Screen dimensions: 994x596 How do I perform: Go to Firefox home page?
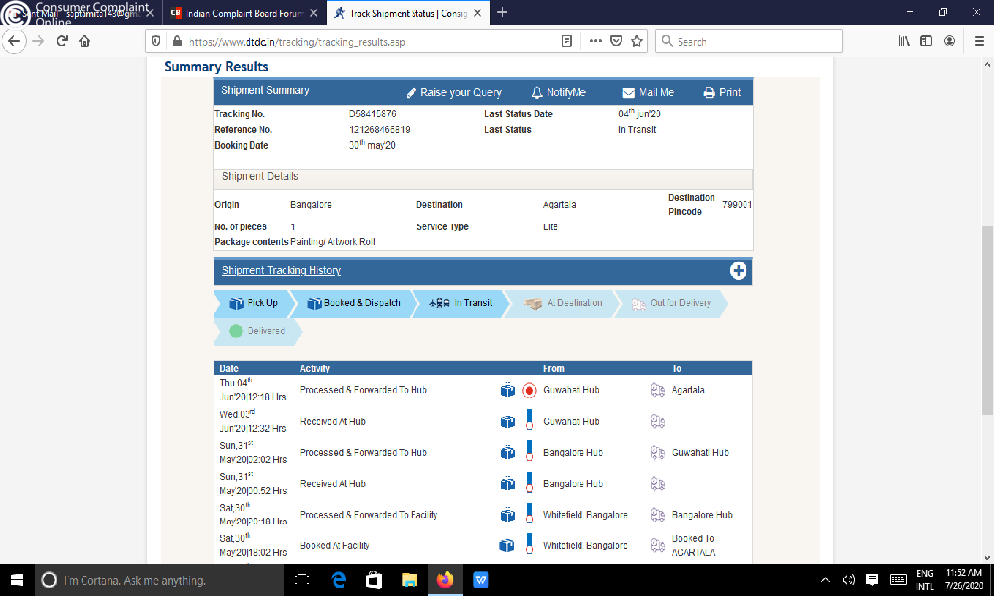(85, 41)
